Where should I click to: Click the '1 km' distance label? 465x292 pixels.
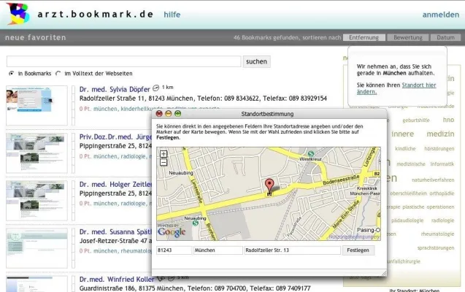pyautogui.click(x=168, y=87)
